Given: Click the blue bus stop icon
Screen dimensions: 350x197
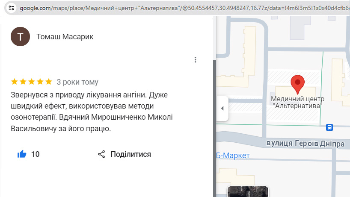Looking at the screenshot, I should coord(329,127).
